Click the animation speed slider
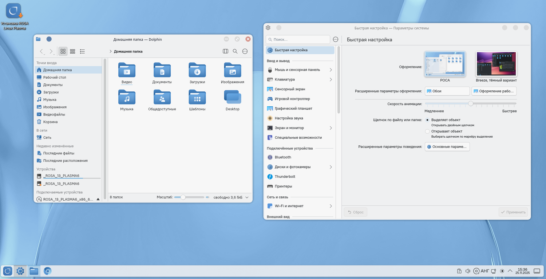 [471, 103]
